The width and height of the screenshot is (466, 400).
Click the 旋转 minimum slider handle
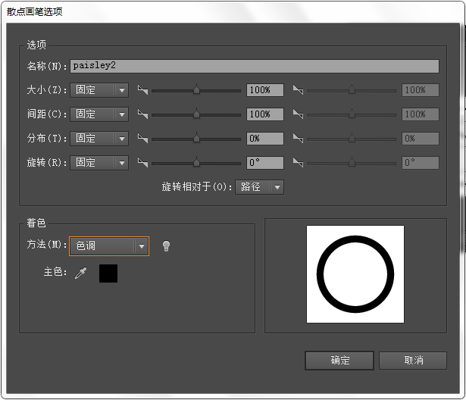pyautogui.click(x=196, y=163)
